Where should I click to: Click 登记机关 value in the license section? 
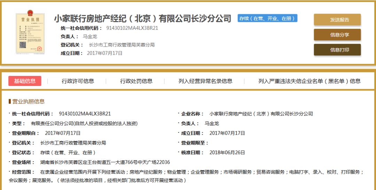click(x=73, y=143)
